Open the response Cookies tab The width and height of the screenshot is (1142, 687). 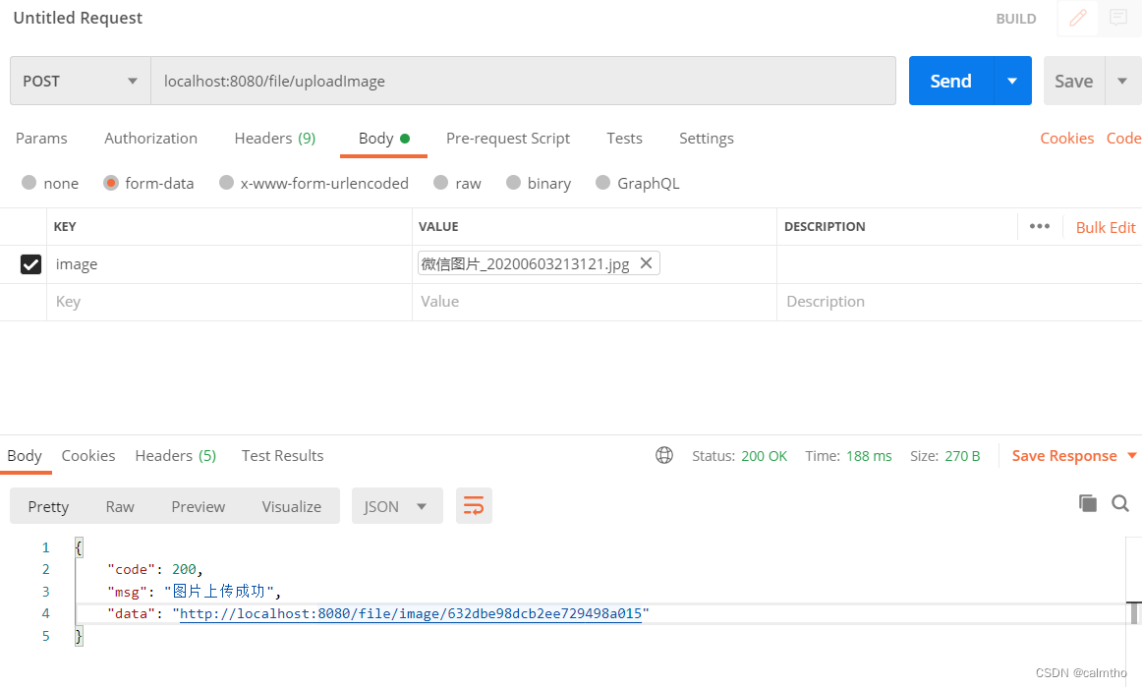coord(88,456)
